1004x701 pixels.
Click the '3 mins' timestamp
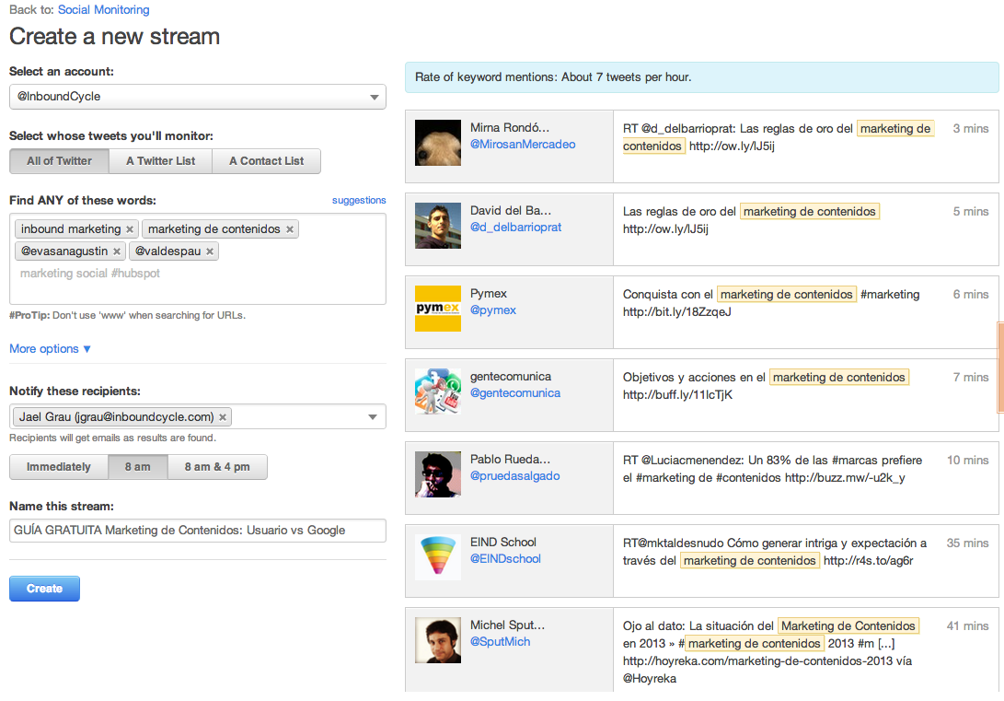point(971,129)
